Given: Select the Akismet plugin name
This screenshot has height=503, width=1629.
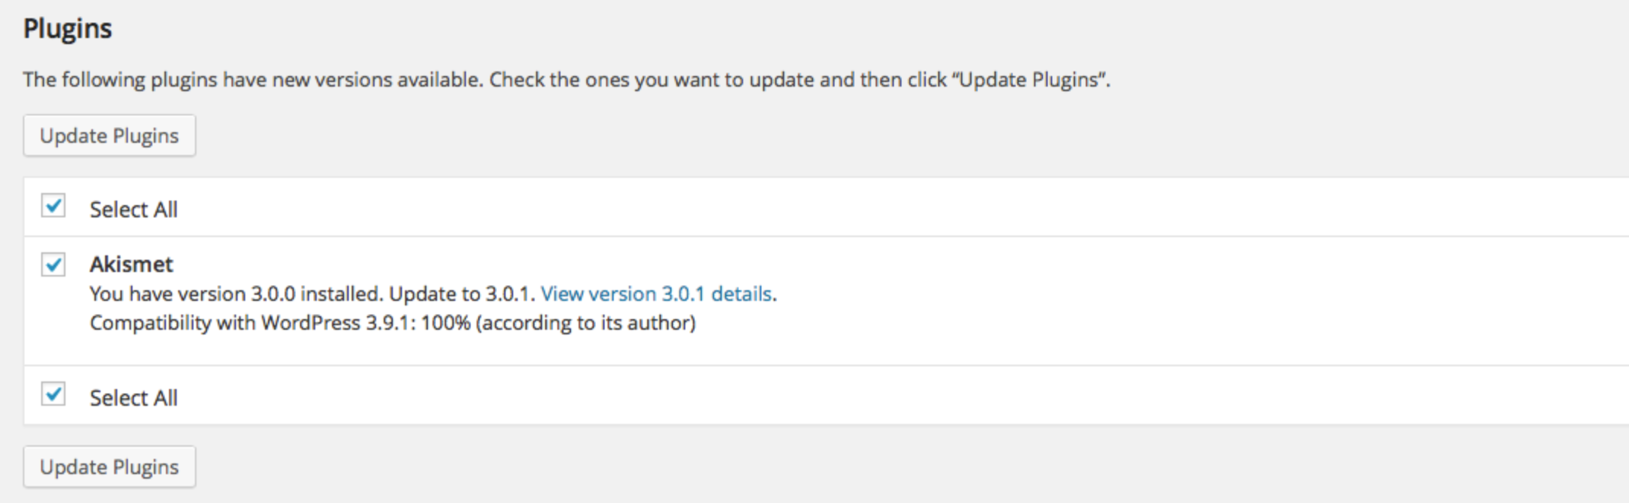Looking at the screenshot, I should (x=131, y=264).
